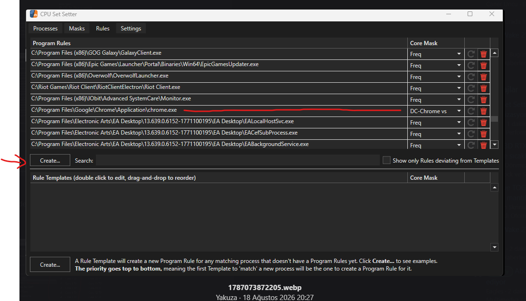This screenshot has width=526, height=301.
Task: Select the OverwolfLauncher.exe rule row
Action: 219,76
